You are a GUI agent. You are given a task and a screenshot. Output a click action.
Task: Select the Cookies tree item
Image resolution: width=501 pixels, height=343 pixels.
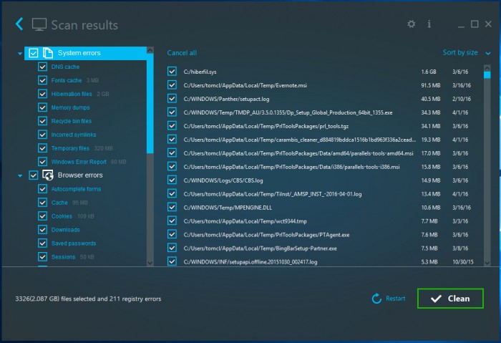[62, 216]
